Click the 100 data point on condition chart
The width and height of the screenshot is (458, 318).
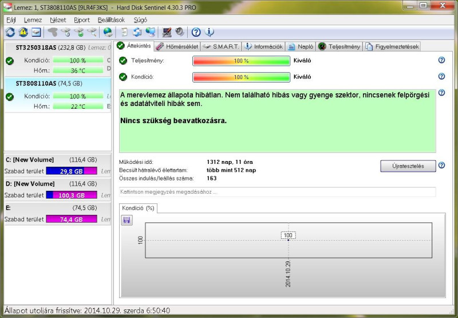coord(289,240)
